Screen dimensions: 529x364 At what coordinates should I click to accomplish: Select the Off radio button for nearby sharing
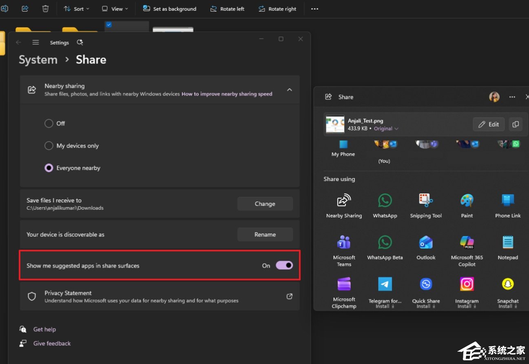point(49,123)
